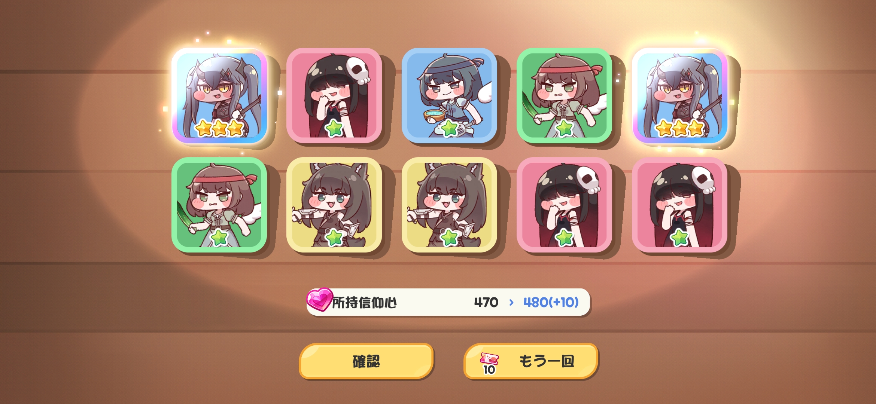This screenshot has width=876, height=404.
Task: Tap the 所持信仰心 label
Action: click(364, 303)
